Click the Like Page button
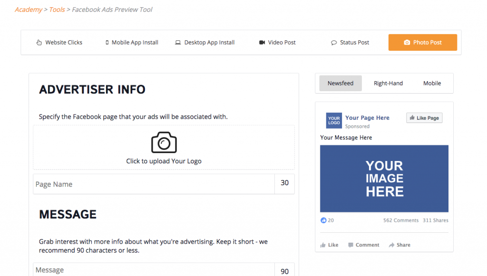 click(x=424, y=118)
